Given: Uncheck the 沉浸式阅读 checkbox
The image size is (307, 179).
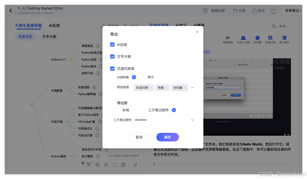Looking at the screenshot, I should click(x=112, y=68).
